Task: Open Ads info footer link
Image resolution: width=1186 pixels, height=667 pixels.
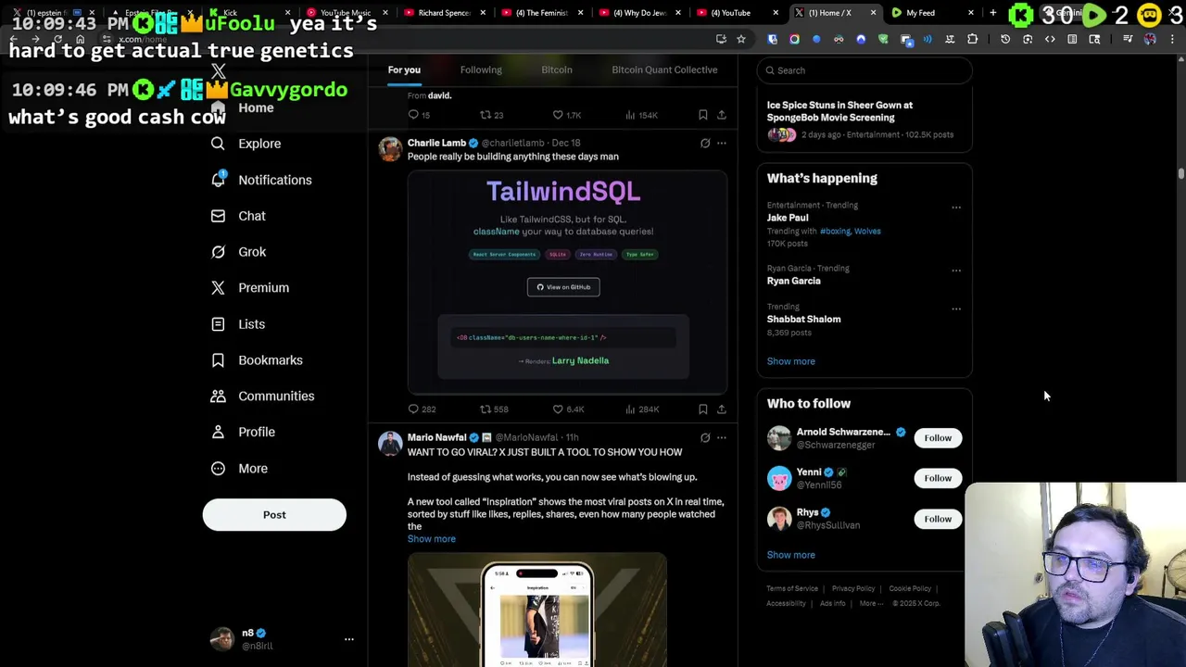Action: point(832,603)
